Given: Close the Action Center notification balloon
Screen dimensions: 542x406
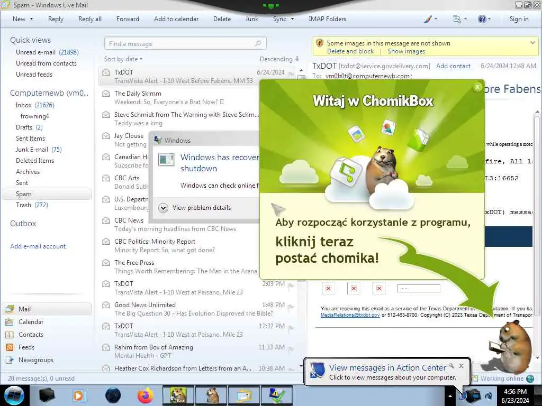Looking at the screenshot, I should (461, 366).
